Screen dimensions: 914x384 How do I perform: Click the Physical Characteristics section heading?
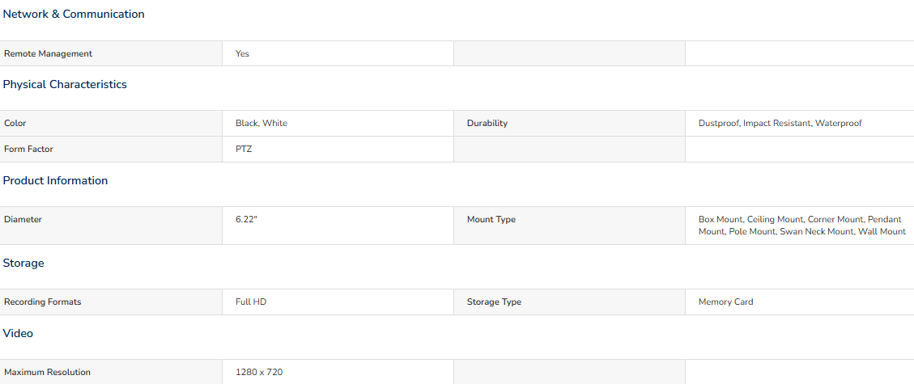(x=65, y=84)
